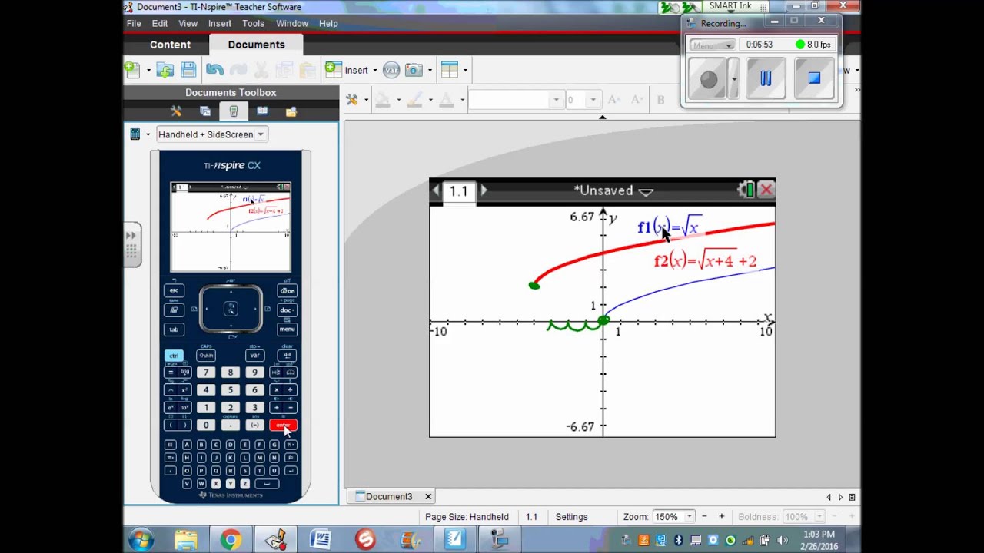
Task: Close the Document3 tab
Action: 428,496
